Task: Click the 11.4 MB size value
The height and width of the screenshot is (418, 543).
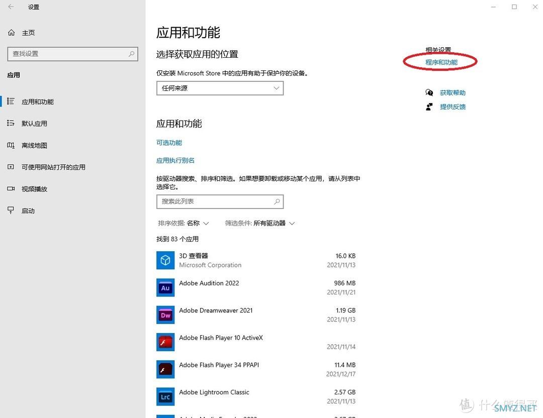Action: click(345, 365)
